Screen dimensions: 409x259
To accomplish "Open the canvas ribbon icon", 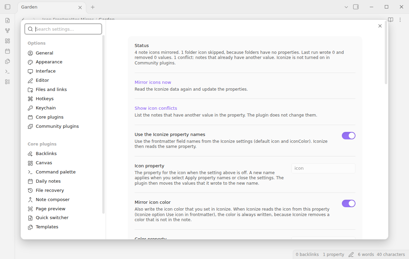I will pyautogui.click(x=7, y=41).
